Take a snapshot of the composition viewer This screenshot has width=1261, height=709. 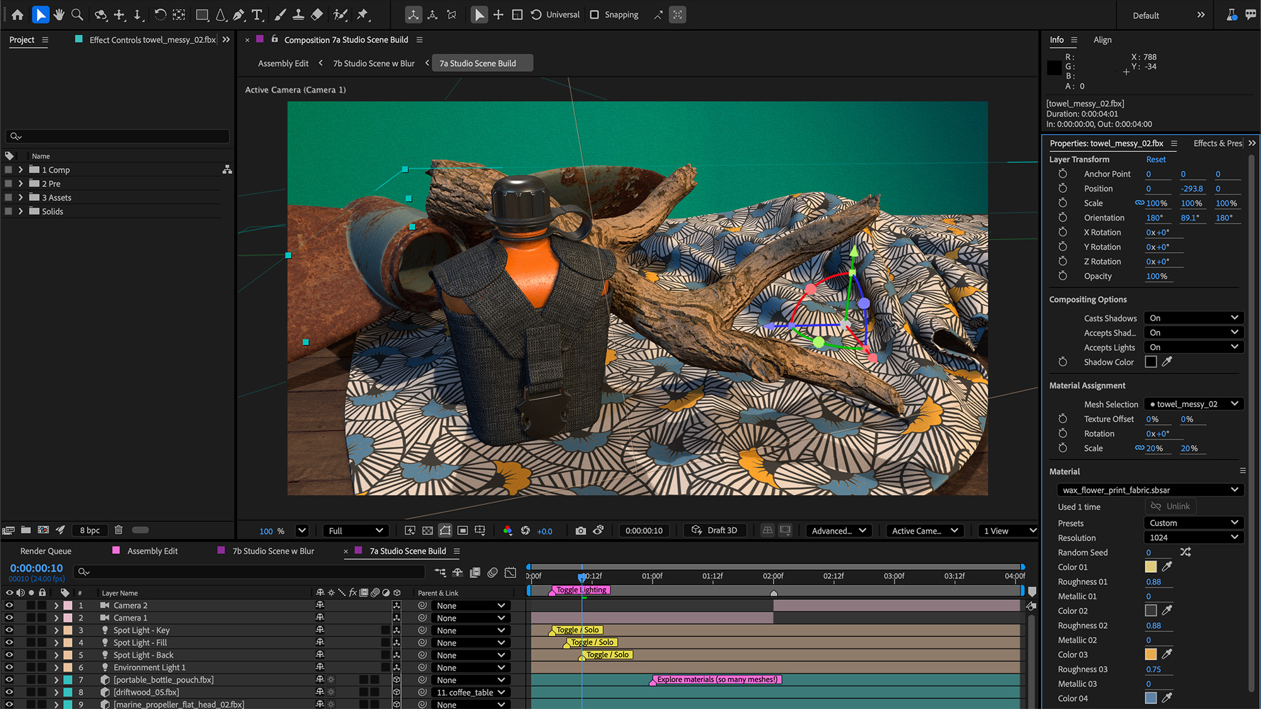581,530
